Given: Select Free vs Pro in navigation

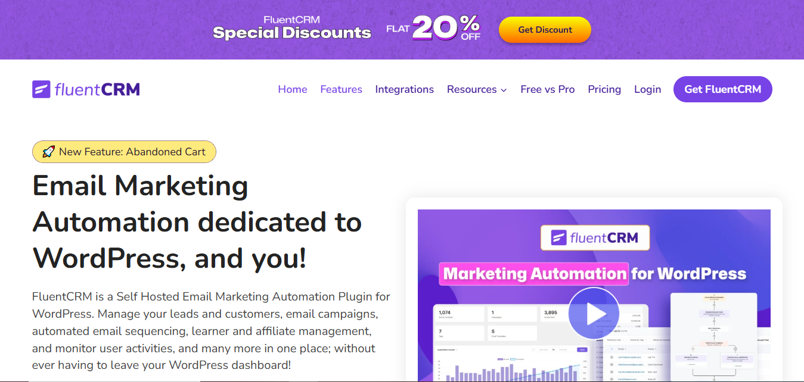Looking at the screenshot, I should [x=547, y=89].
